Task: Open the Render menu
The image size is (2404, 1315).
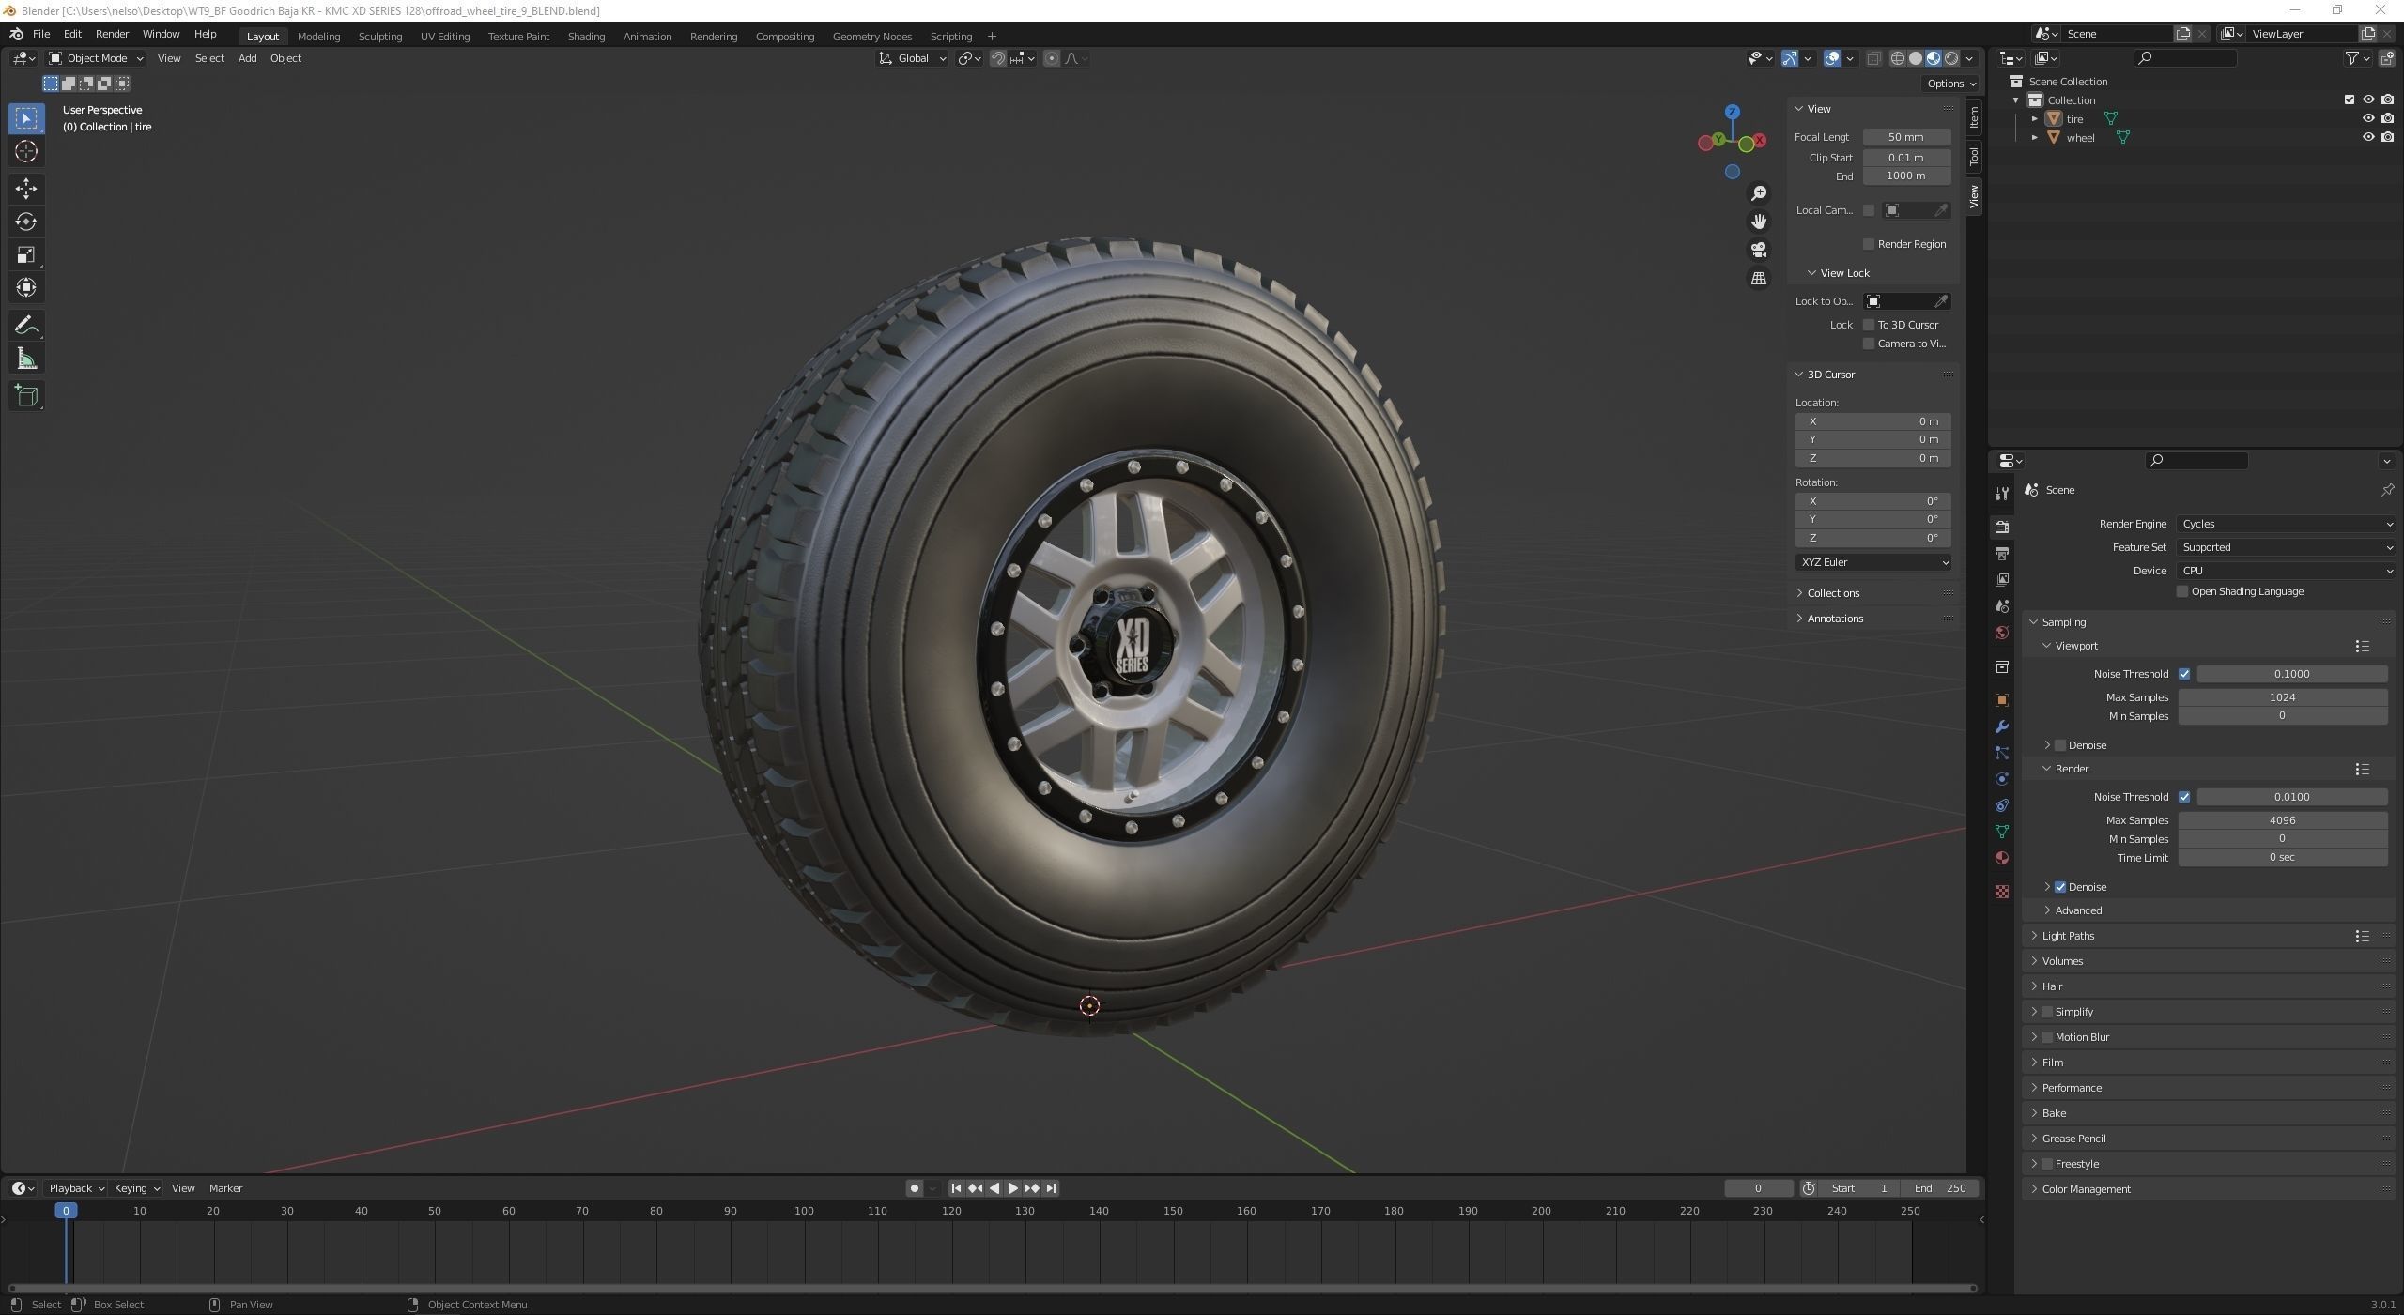Action: tap(112, 34)
